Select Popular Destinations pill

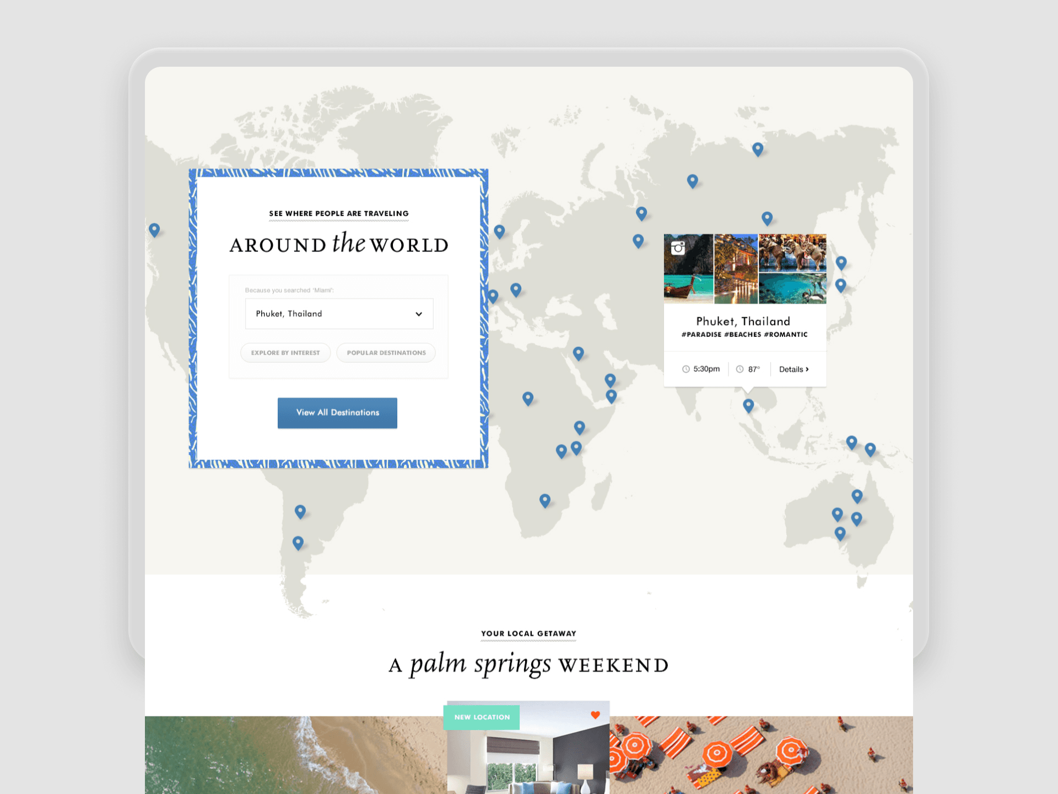point(386,353)
